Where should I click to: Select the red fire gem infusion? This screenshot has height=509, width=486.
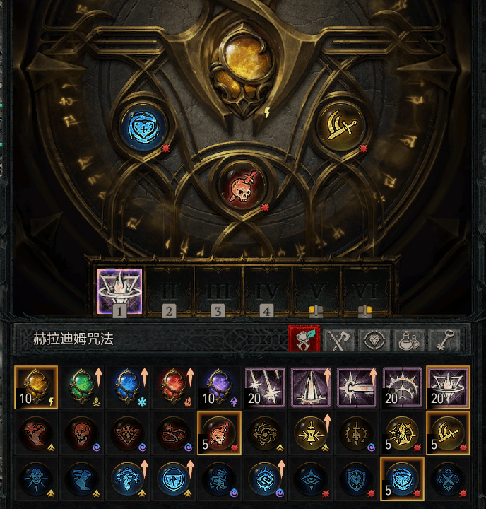point(174,387)
